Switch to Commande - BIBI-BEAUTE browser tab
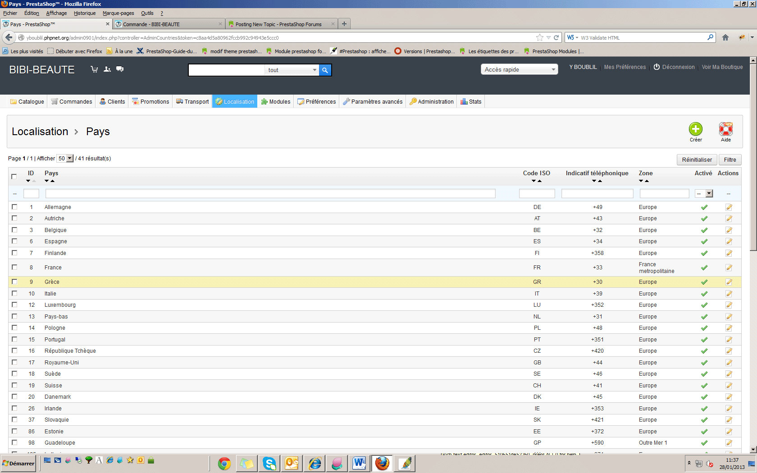 click(169, 24)
